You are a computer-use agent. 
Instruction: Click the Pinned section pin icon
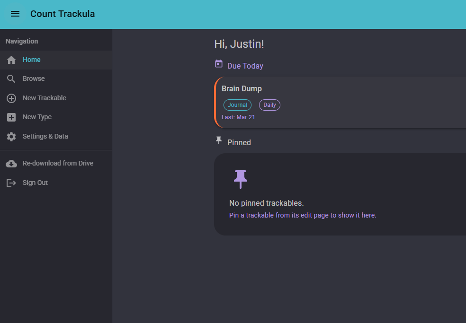219,140
